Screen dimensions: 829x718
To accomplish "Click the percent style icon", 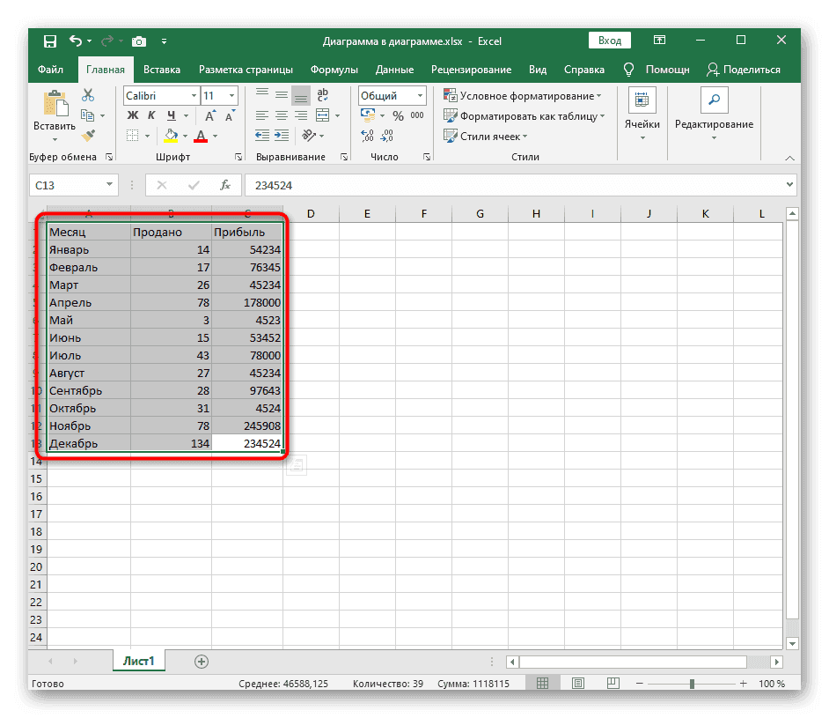I will 398,115.
